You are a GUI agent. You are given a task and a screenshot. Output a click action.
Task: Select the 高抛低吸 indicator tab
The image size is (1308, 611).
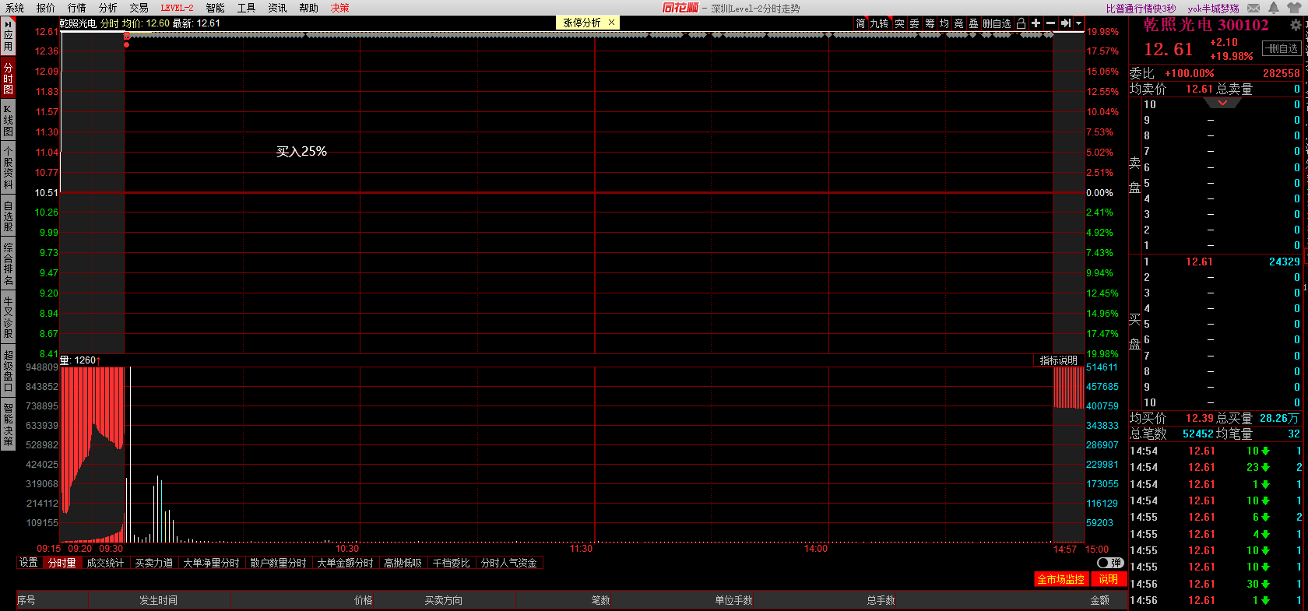[403, 563]
